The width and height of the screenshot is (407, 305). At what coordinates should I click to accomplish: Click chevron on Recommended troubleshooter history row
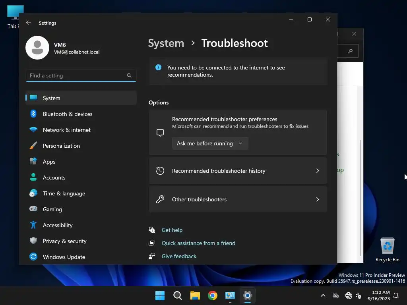pyautogui.click(x=318, y=171)
